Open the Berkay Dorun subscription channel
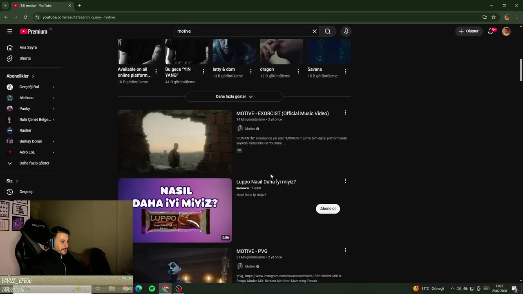Screen dimensions: 523x294 point(31,141)
